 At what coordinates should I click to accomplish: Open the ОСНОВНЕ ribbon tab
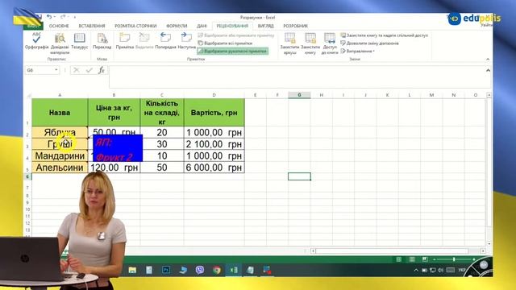click(59, 26)
